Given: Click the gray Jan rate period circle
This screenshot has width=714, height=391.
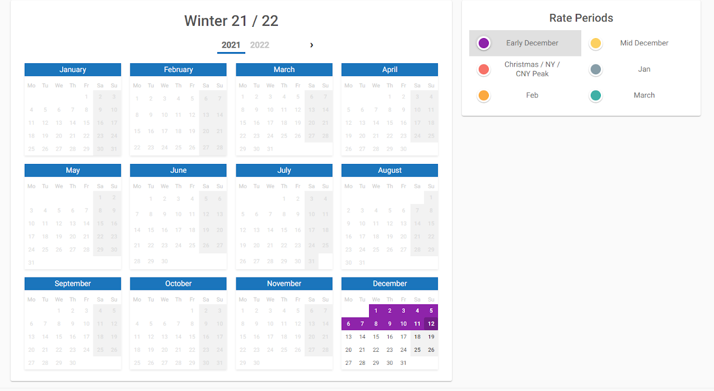Looking at the screenshot, I should 595,69.
